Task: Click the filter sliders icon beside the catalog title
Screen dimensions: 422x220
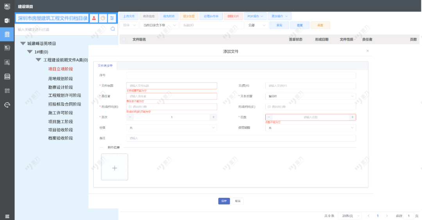Action: [112, 18]
